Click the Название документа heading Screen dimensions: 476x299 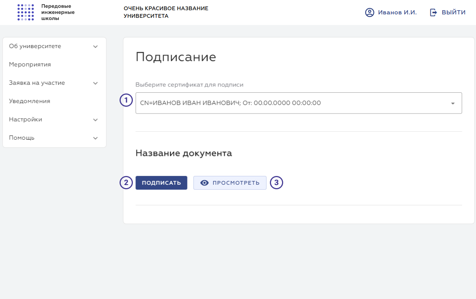tap(184, 153)
